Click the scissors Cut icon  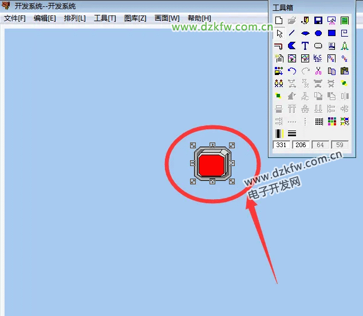318,71
